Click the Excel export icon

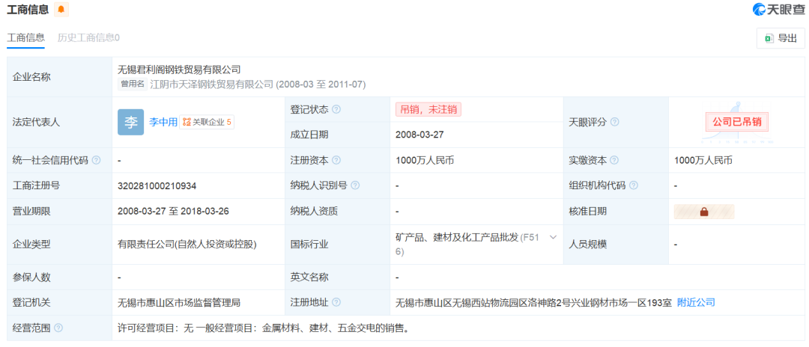click(x=769, y=38)
